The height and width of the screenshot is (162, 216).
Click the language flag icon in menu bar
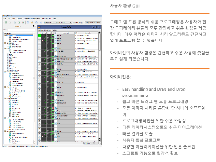(51, 19)
